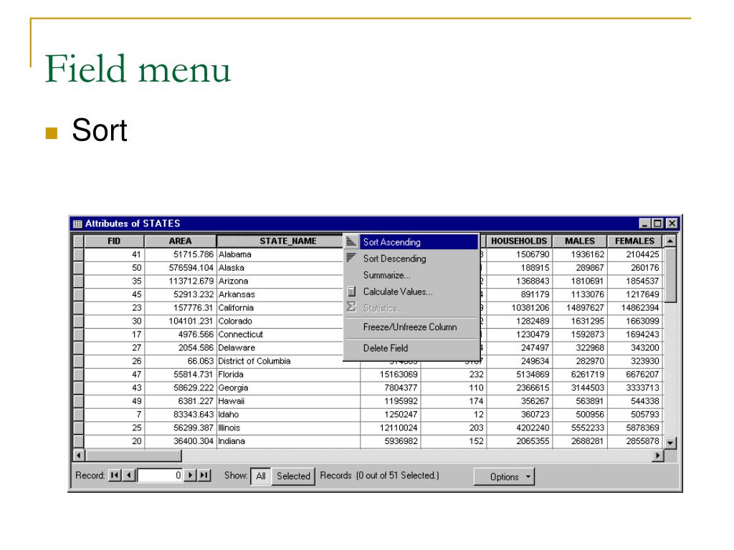
Task: Go to first record button
Action: tap(114, 476)
